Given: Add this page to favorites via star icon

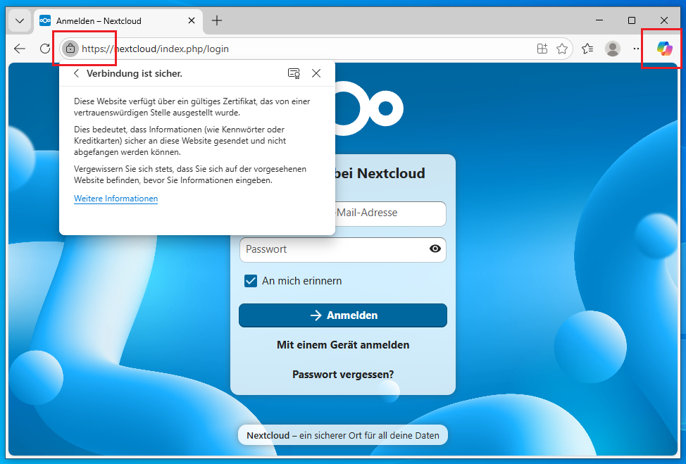Looking at the screenshot, I should tap(562, 49).
